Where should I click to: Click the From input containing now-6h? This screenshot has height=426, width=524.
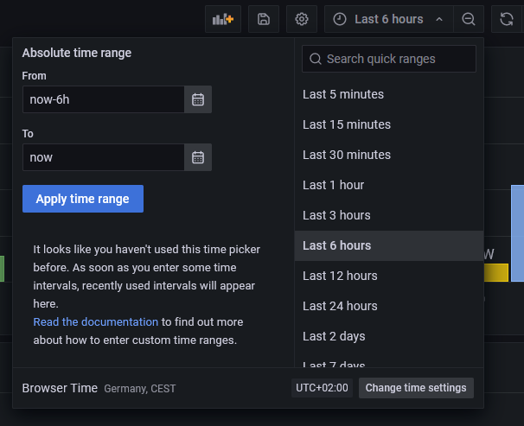pyautogui.click(x=104, y=99)
